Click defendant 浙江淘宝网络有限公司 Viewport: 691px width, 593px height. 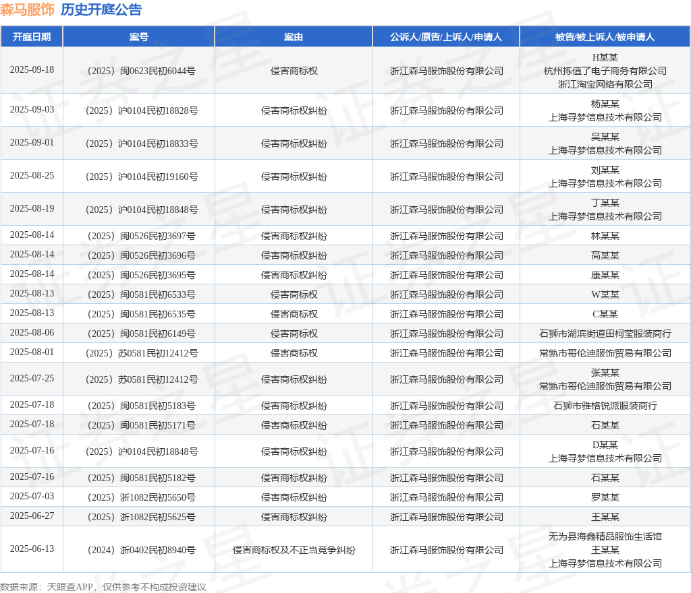[x=605, y=84]
